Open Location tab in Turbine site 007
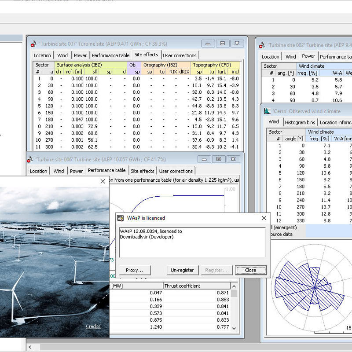 pos(42,55)
